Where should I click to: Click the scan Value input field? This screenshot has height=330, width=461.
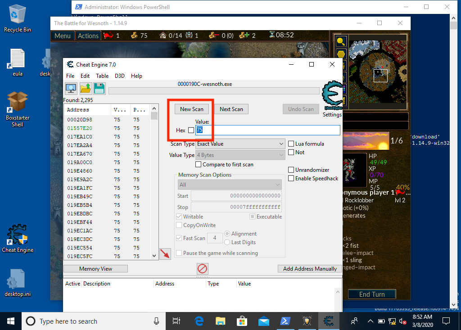[268, 130]
